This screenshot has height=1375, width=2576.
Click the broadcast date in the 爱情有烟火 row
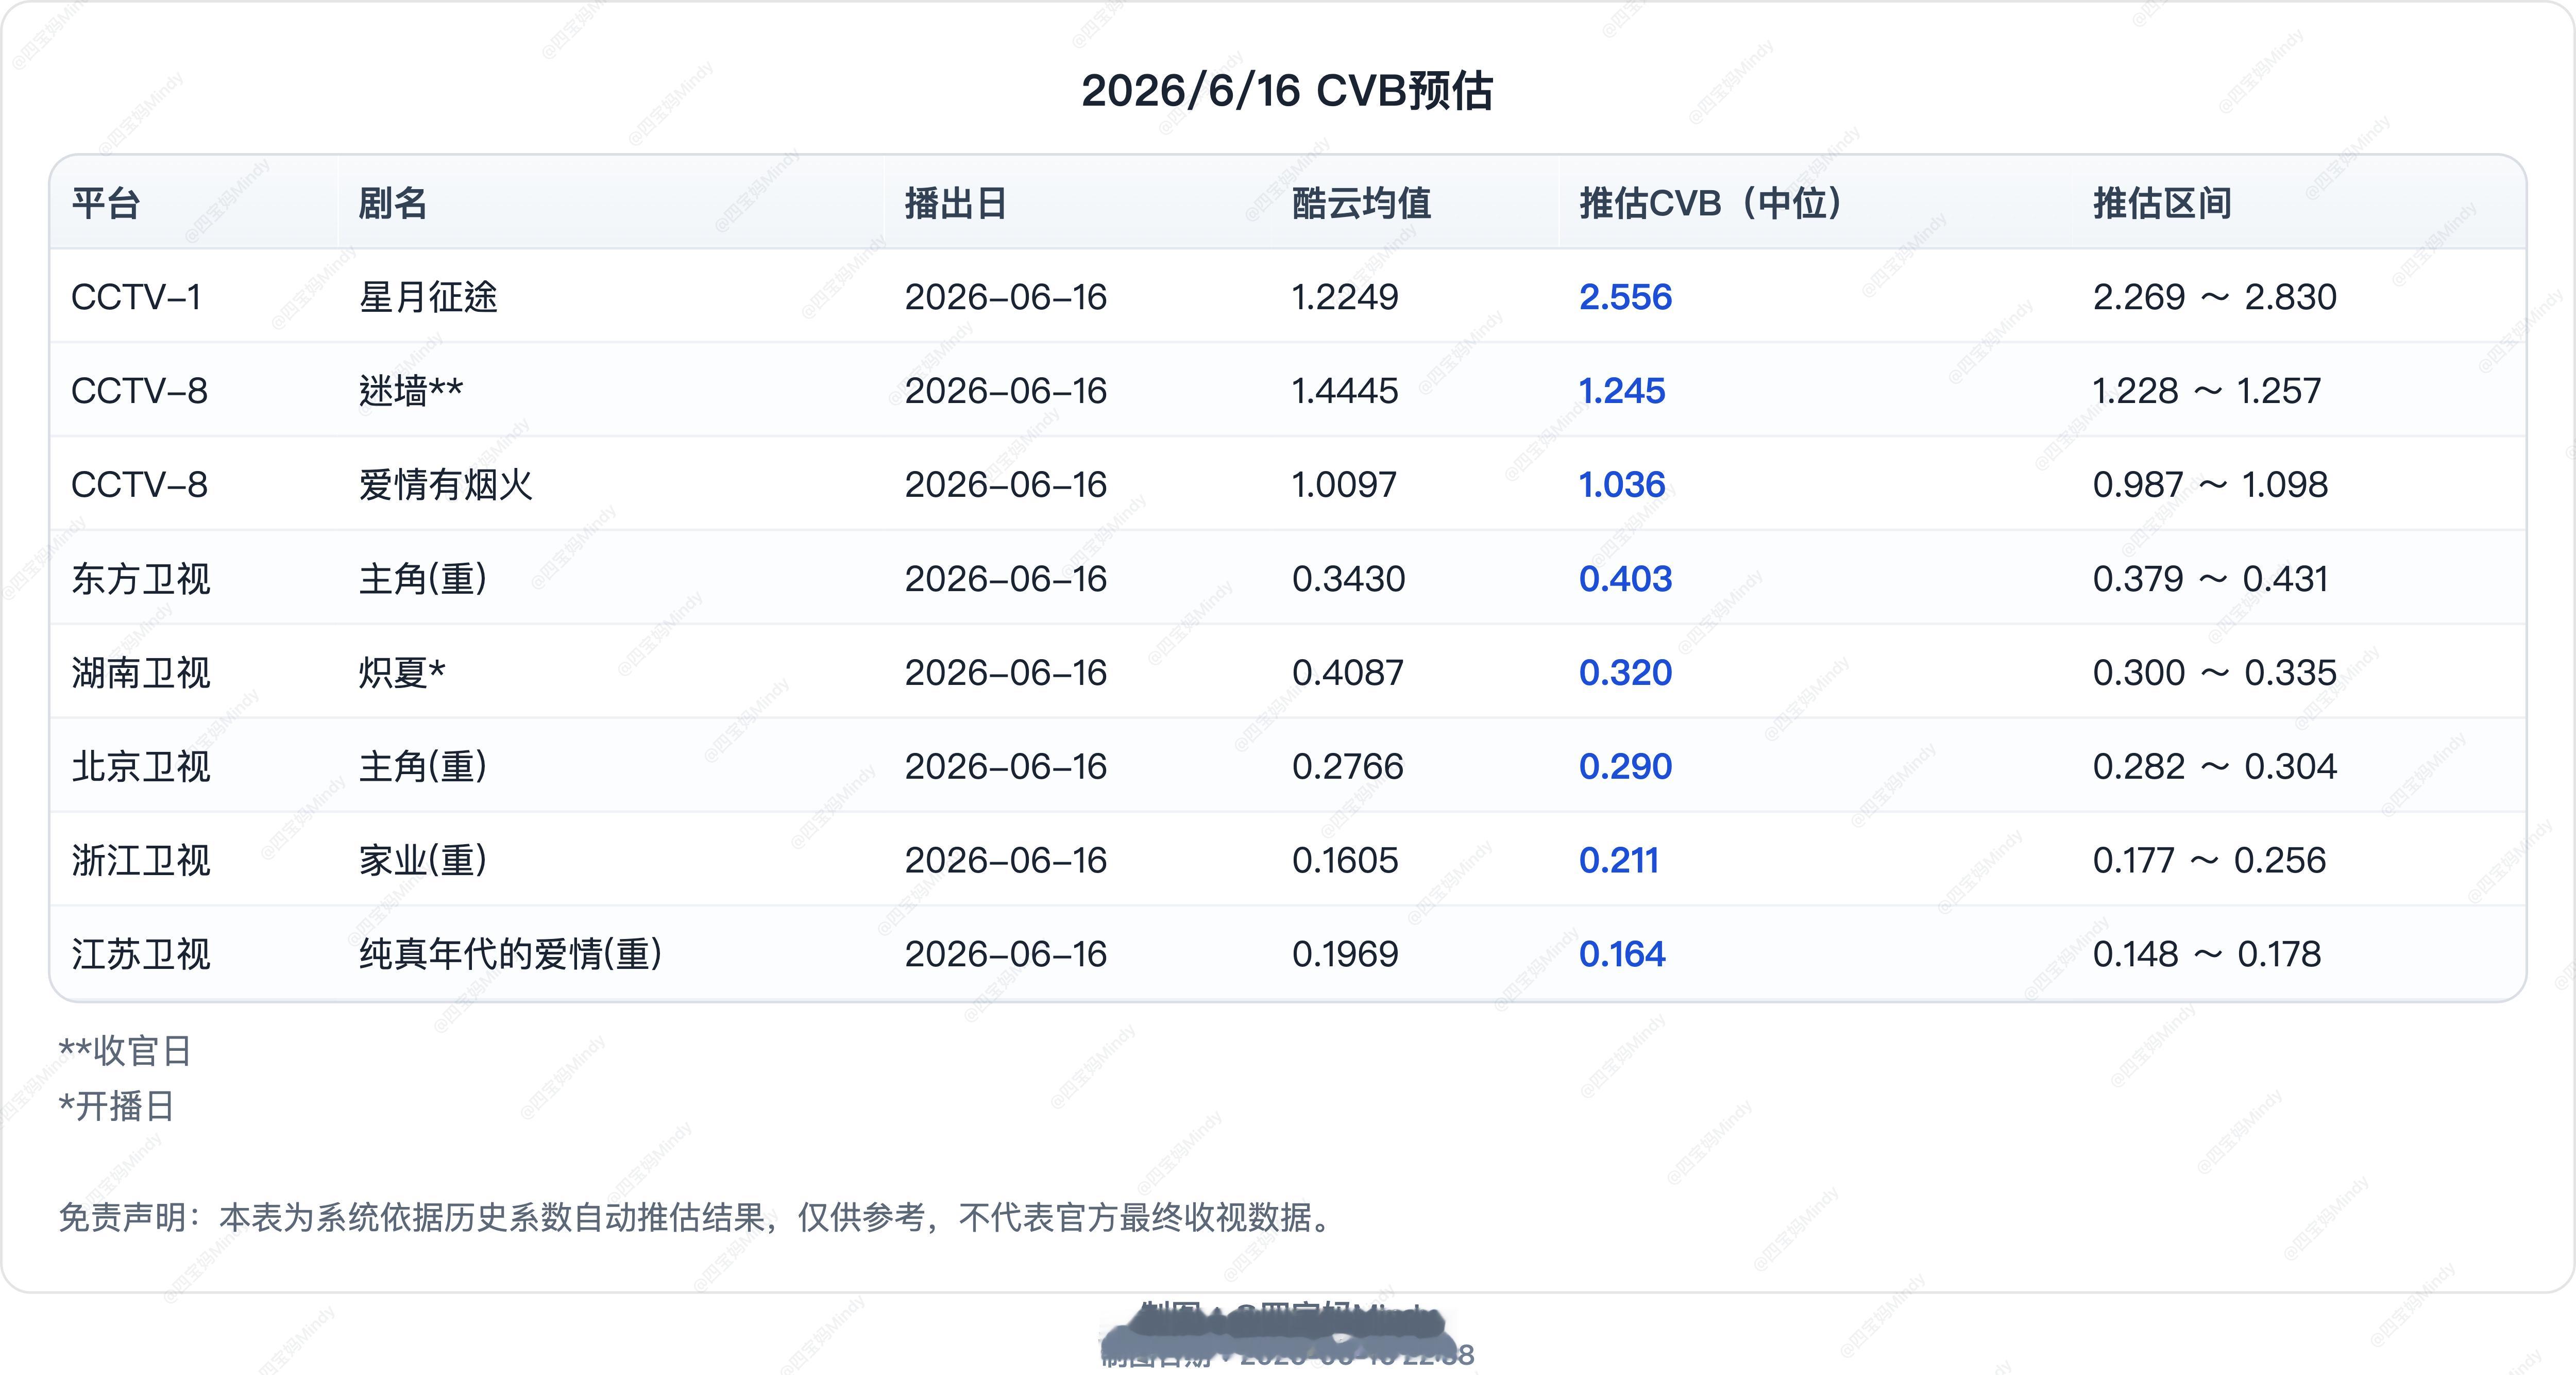pos(1006,485)
